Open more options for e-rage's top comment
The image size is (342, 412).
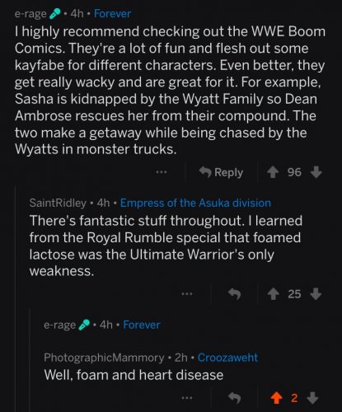point(162,172)
